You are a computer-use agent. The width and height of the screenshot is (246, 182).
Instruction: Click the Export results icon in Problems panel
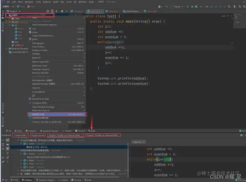tap(8, 157)
